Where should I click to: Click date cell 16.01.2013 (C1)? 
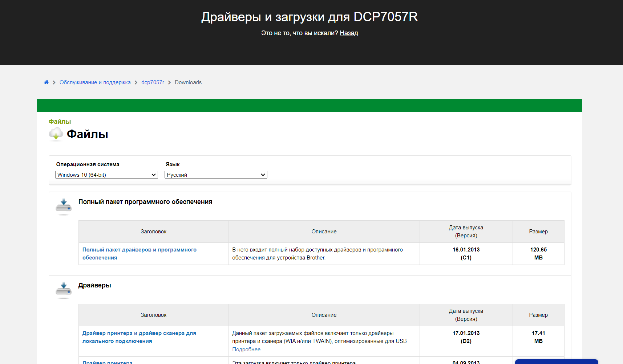(466, 254)
